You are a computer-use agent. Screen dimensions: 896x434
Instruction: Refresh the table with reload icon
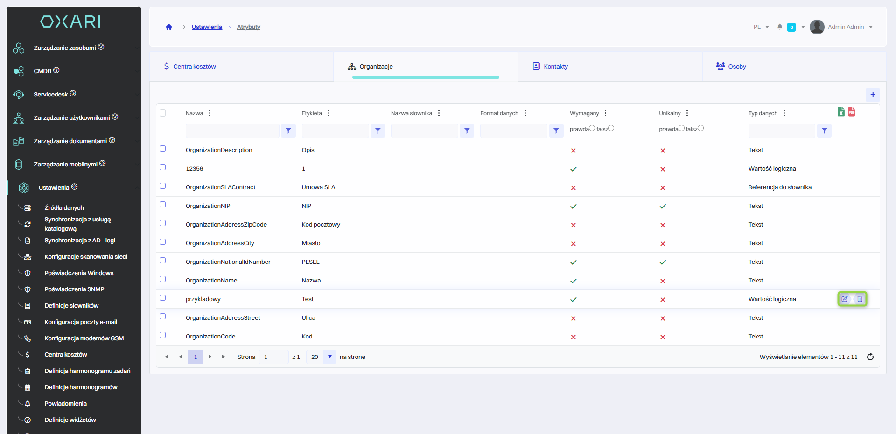pyautogui.click(x=870, y=357)
